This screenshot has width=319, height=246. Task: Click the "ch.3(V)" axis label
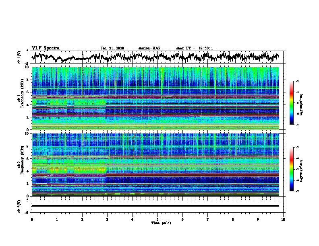point(19,206)
